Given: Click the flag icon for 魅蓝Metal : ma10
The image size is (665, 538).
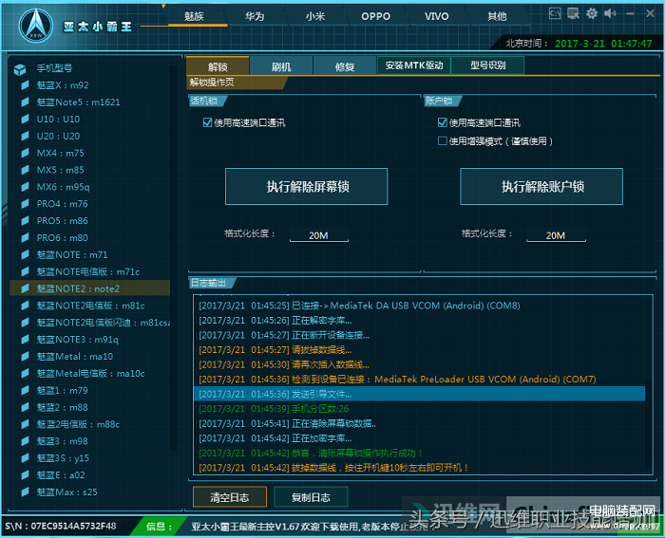Looking at the screenshot, I should click(x=25, y=356).
